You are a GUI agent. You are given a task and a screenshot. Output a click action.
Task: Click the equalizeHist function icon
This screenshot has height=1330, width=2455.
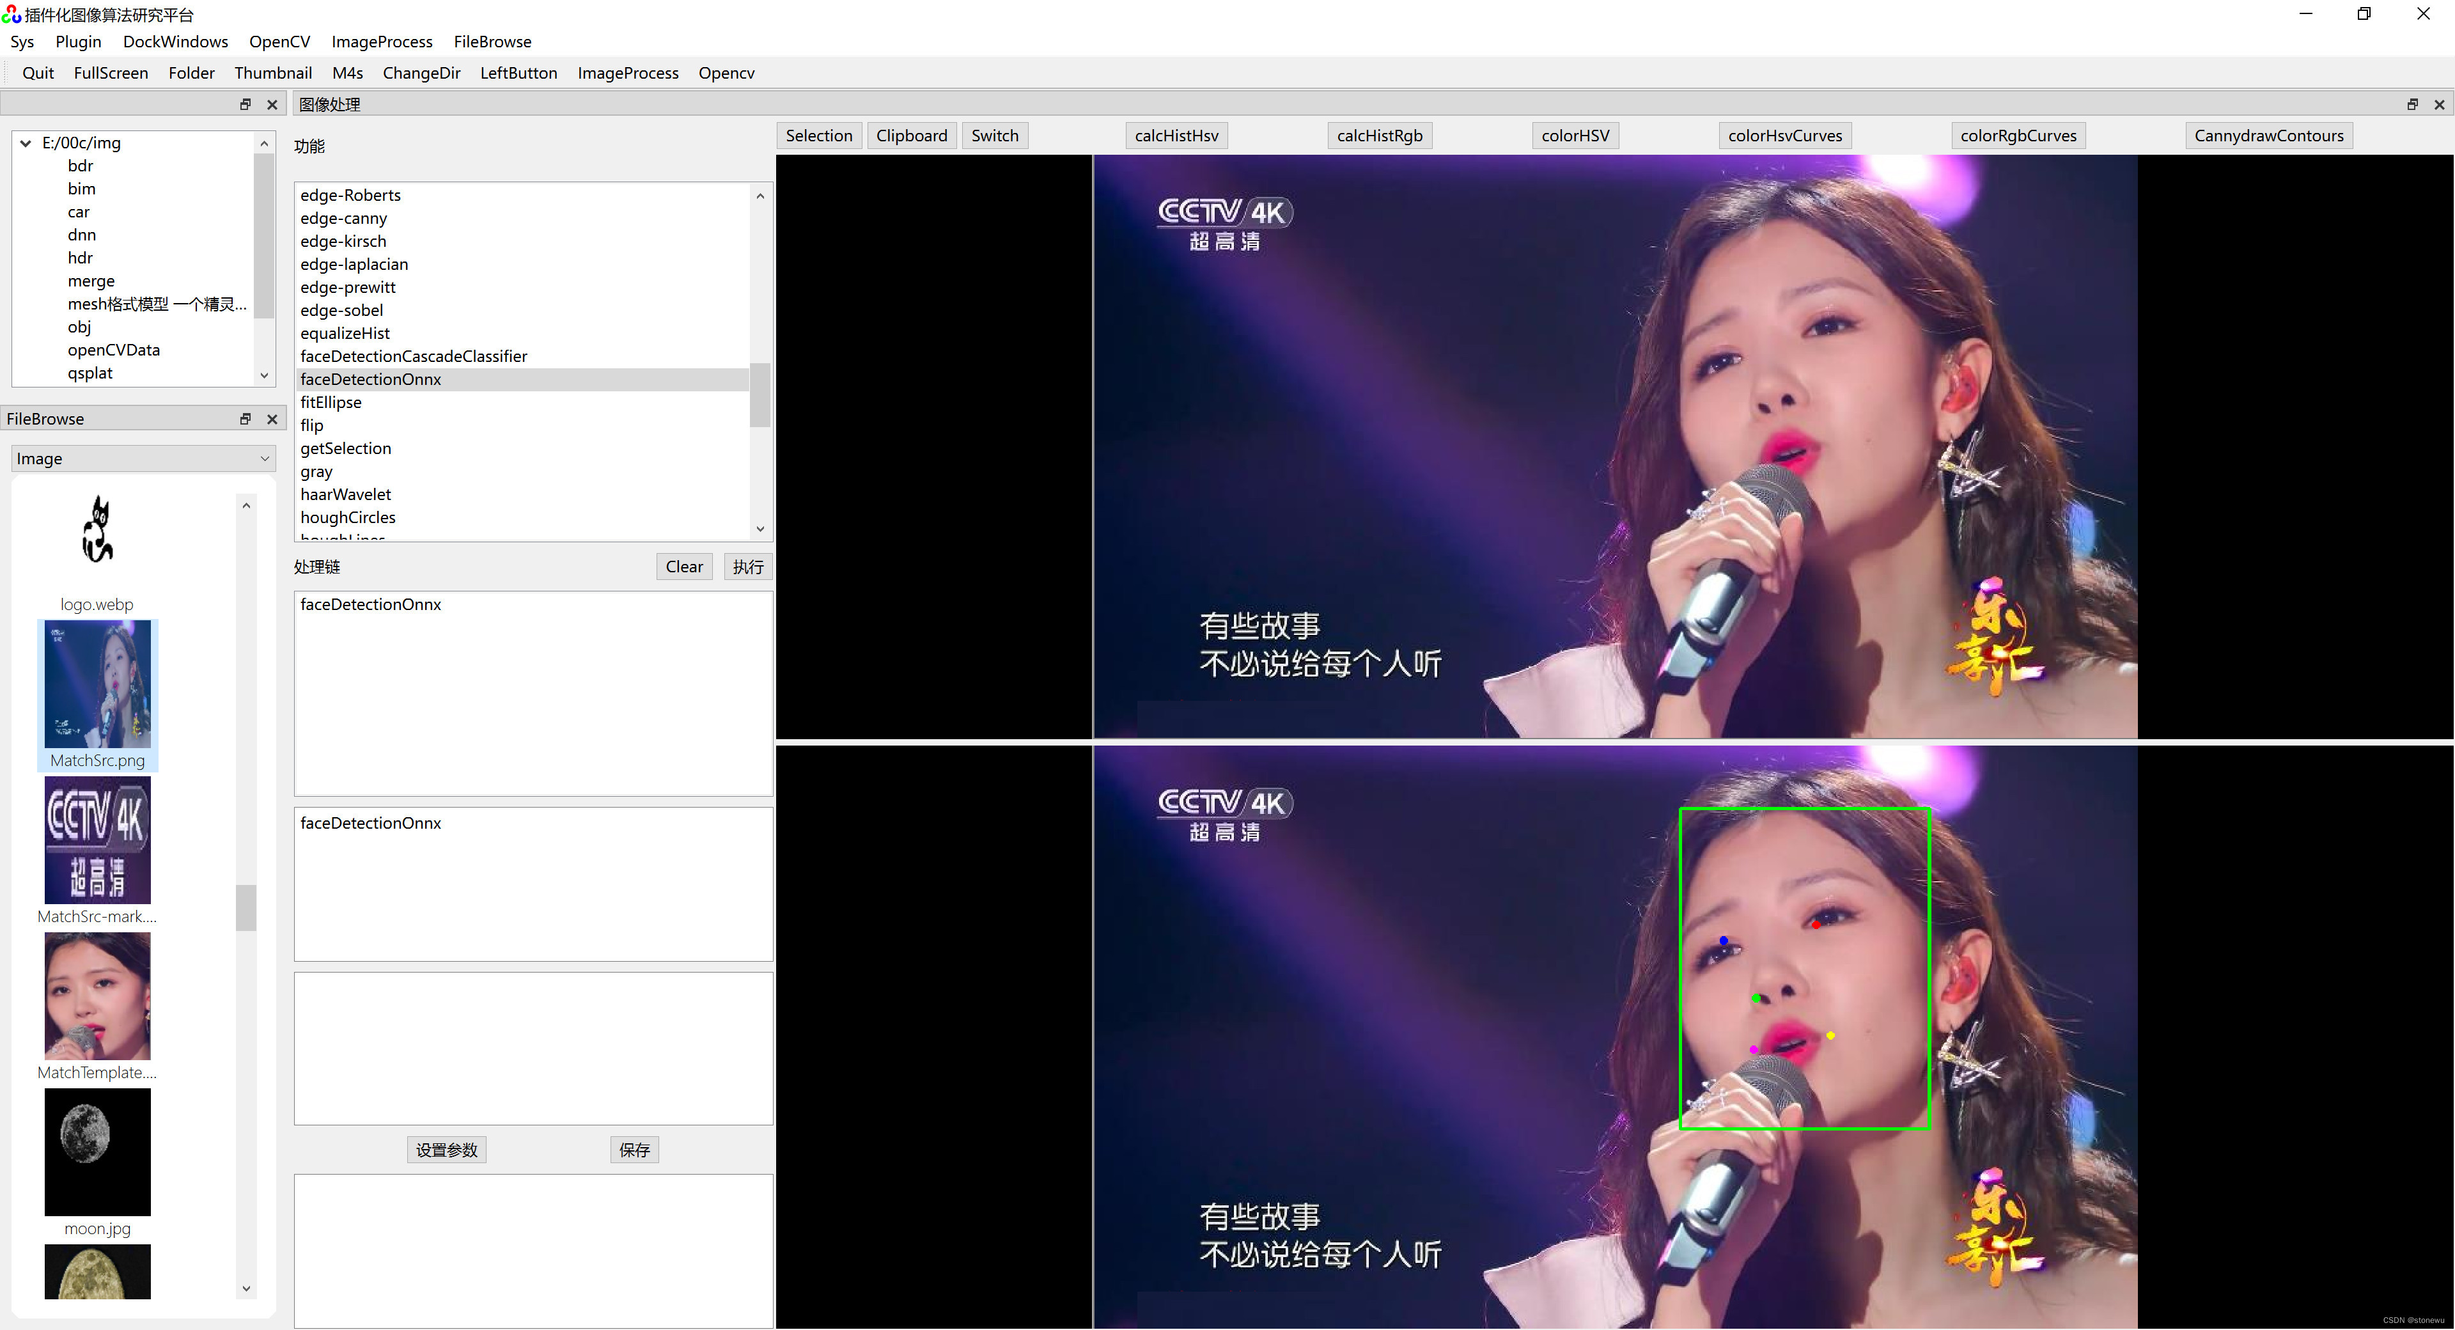pos(345,332)
